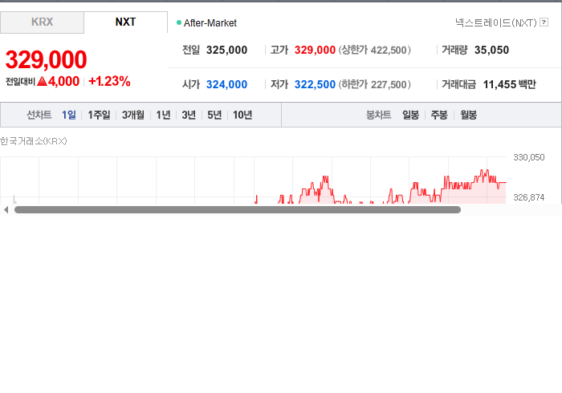
Task: Click the opening price 324,000
Action: click(x=226, y=84)
